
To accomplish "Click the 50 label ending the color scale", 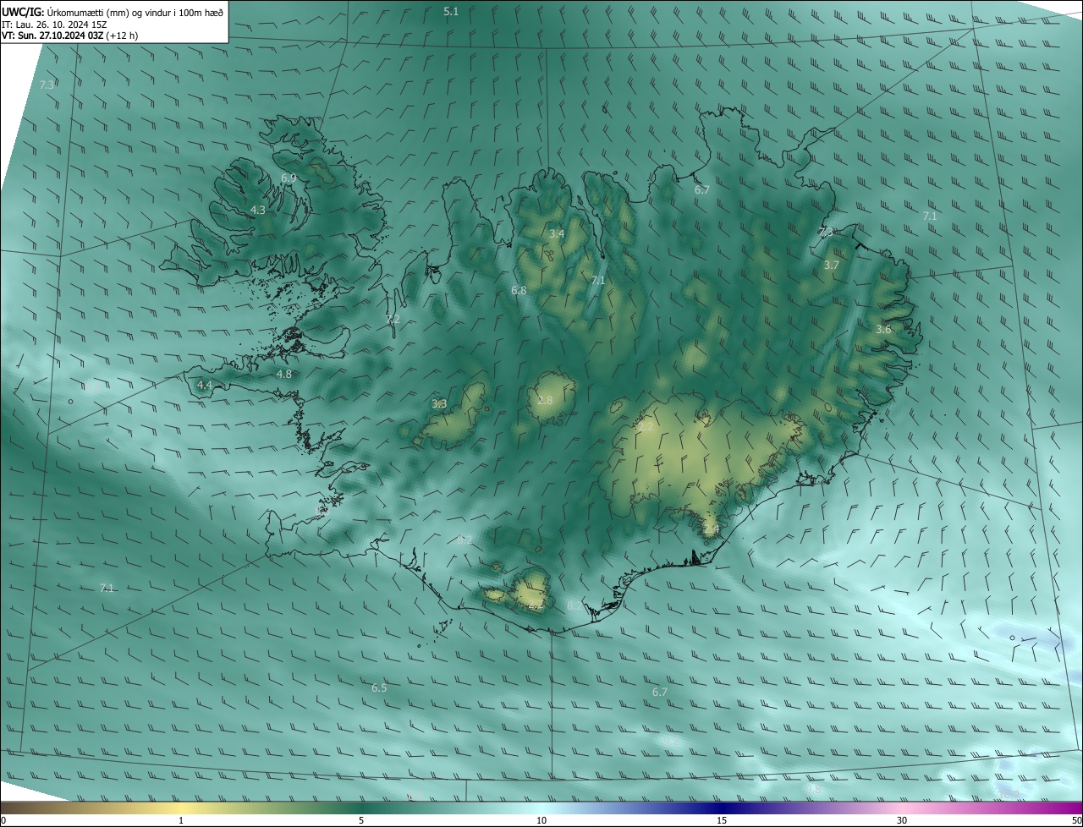I will [1076, 820].
